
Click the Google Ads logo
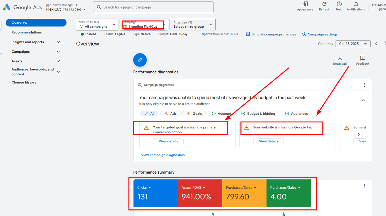[x=23, y=8]
